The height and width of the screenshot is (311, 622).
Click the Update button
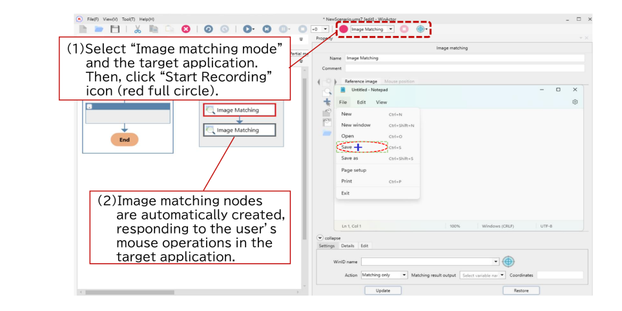click(x=378, y=290)
